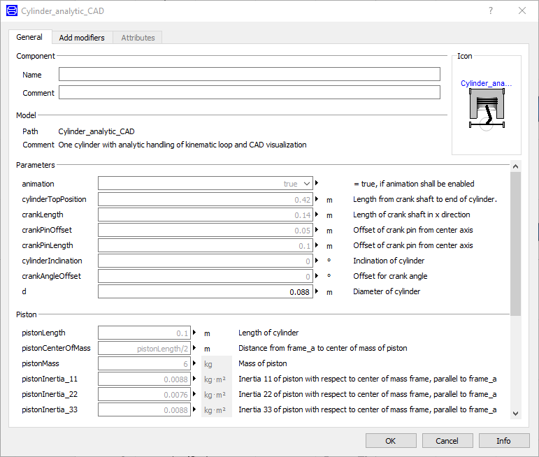Edit the crankLength value field
The image size is (539, 457).
pos(206,215)
